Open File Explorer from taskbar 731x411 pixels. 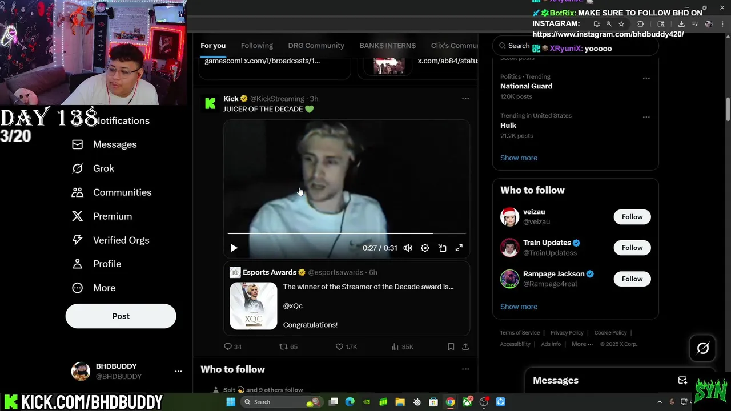coord(400,402)
